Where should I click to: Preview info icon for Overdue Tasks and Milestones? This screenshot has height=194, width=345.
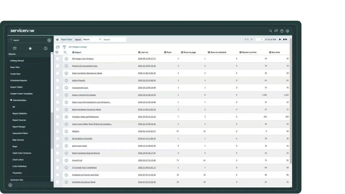[x=66, y=117]
